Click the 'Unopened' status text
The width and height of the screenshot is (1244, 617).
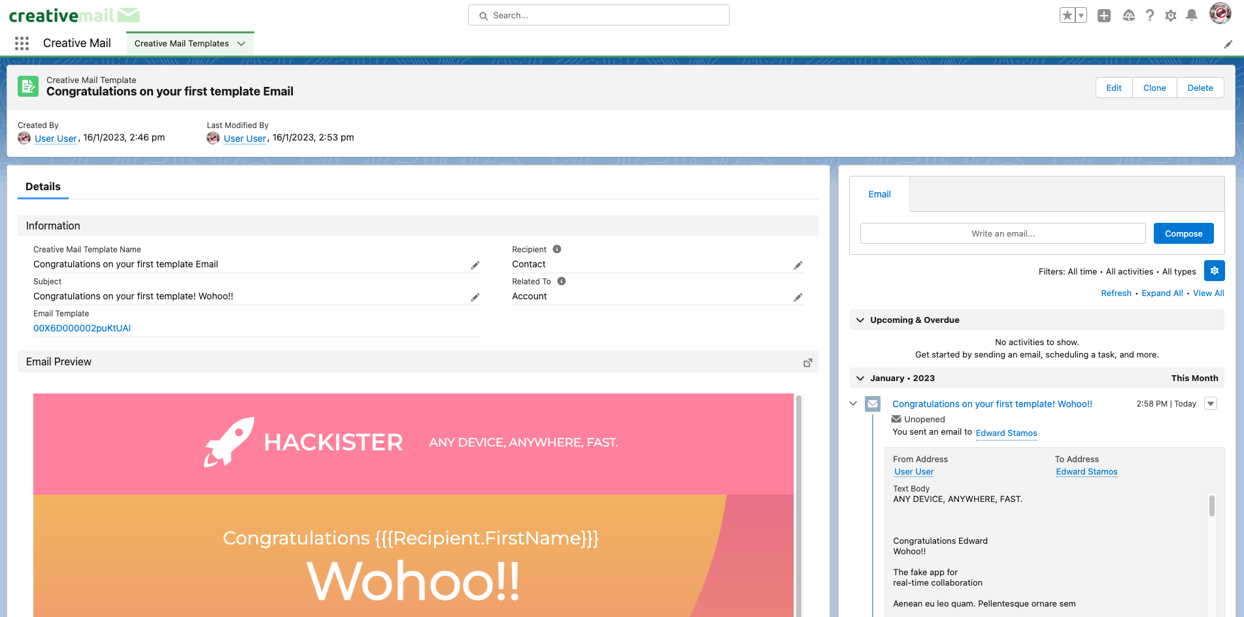point(924,420)
